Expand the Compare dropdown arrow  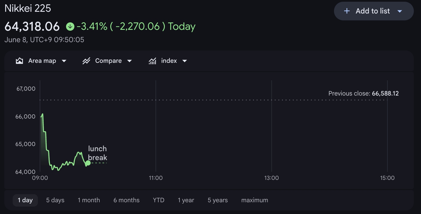130,61
